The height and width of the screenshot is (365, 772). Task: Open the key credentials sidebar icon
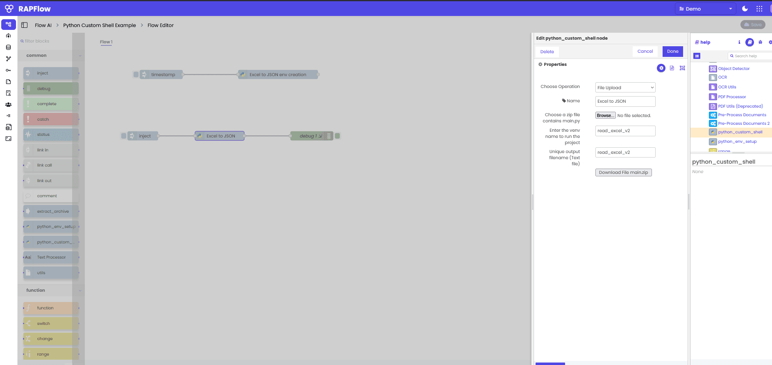(8, 70)
